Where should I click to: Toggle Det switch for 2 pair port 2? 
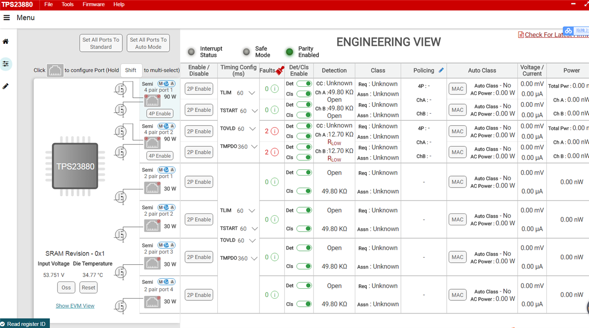(304, 210)
